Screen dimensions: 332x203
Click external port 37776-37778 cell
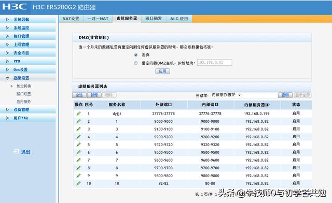coord(163,114)
